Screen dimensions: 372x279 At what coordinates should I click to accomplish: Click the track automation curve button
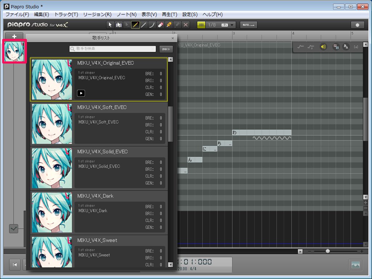tap(13, 229)
